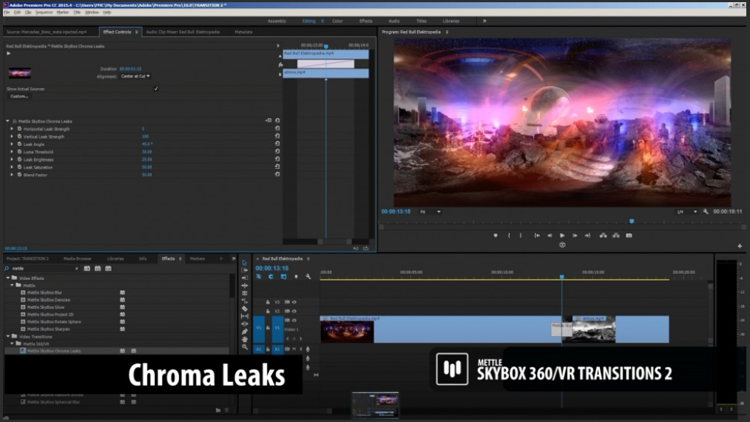The width and height of the screenshot is (750, 422).
Task: Switch to the Color workspace
Action: coord(337,21)
